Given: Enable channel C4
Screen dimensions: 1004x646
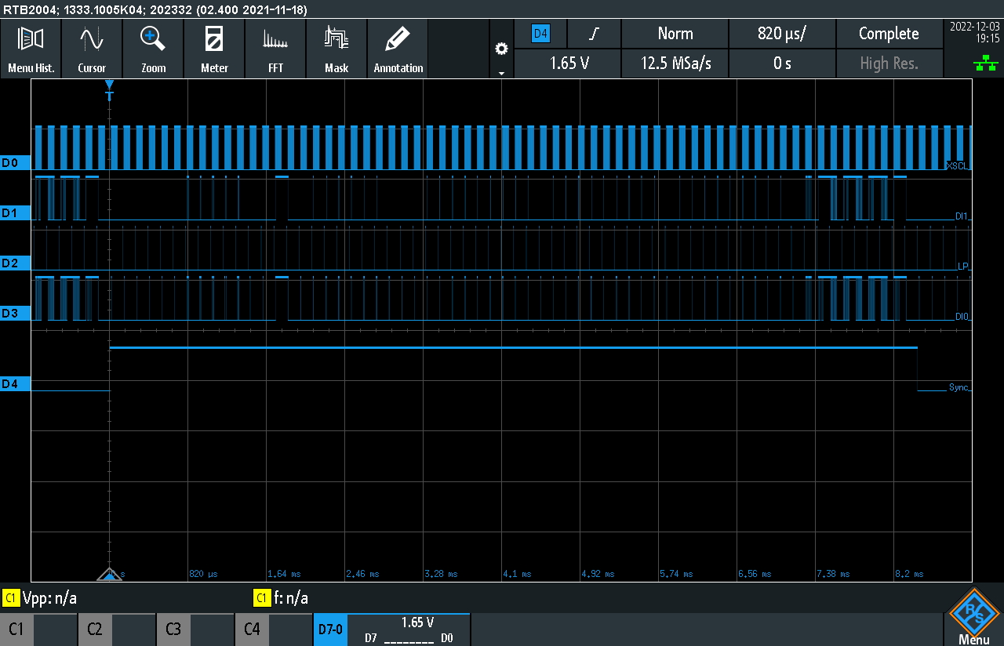Looking at the screenshot, I should [274, 630].
